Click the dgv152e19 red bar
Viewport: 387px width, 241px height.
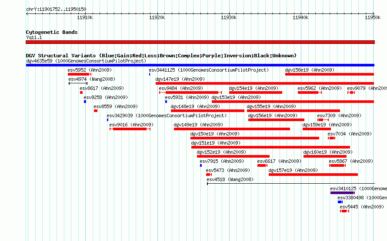point(233,156)
